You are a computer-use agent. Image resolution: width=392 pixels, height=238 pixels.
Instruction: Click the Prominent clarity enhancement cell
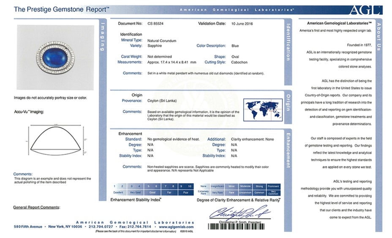point(273,186)
